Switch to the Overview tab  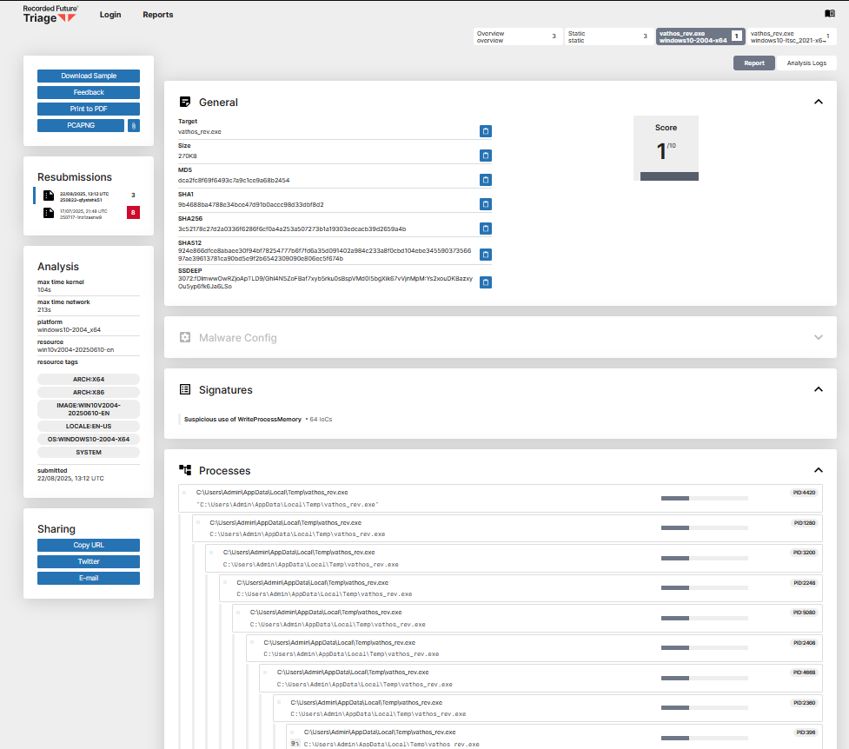517,36
